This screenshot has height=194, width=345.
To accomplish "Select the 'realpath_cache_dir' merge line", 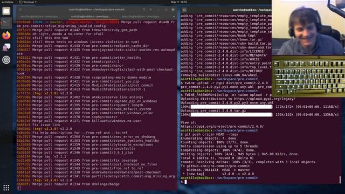I will (x=82, y=46).
